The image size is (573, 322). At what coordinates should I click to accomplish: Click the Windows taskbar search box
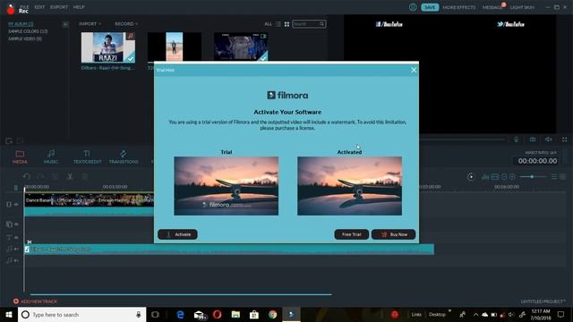(81, 314)
